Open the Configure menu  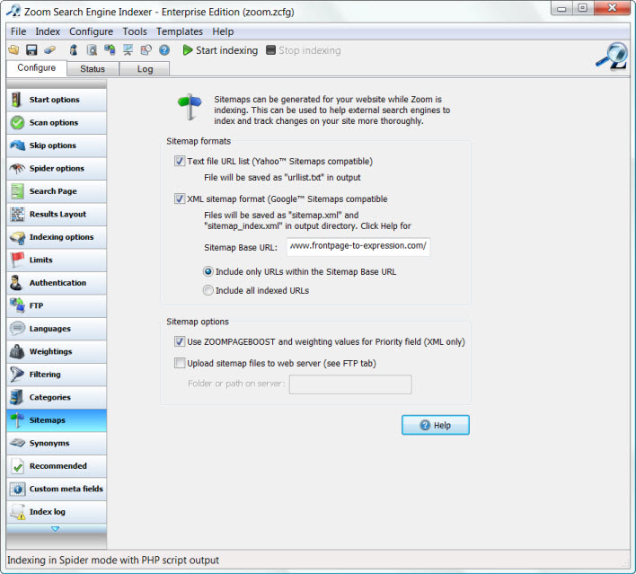[x=91, y=31]
